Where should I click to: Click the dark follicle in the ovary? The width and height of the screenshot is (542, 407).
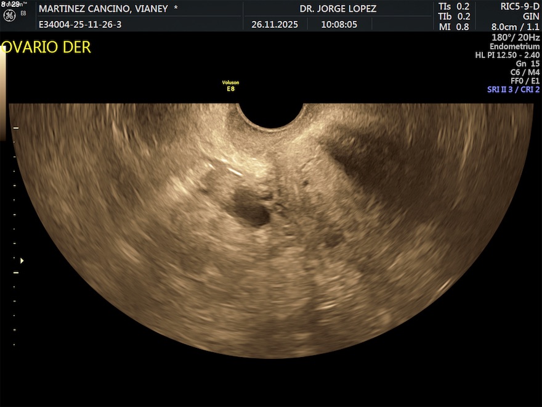pyautogui.click(x=251, y=210)
